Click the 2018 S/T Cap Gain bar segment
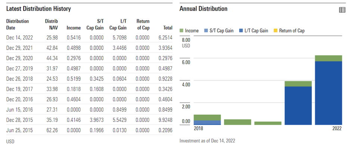The width and height of the screenshot is (351, 145). [207, 122]
